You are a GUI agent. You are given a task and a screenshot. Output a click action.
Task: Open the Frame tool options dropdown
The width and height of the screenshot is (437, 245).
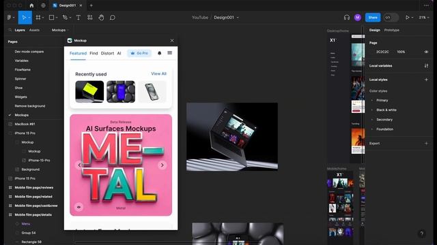(43, 18)
